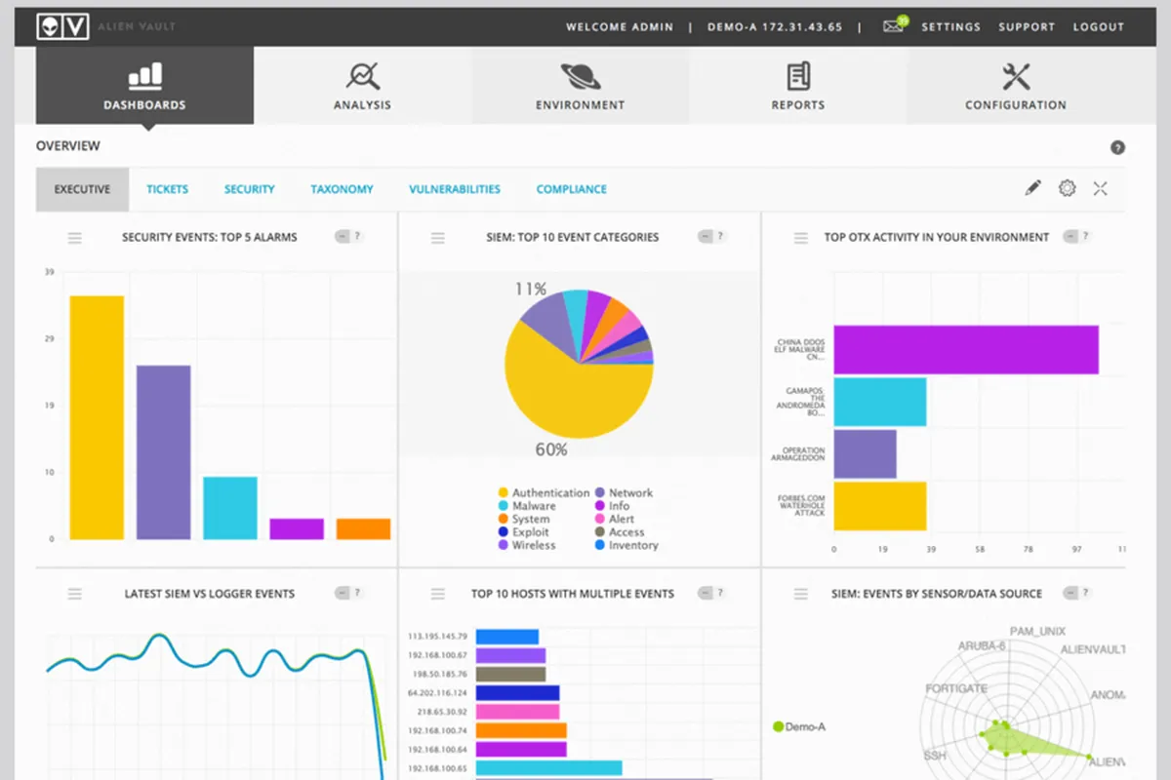This screenshot has height=780, width=1171.
Task: Open the Reports document section
Action: coord(798,86)
